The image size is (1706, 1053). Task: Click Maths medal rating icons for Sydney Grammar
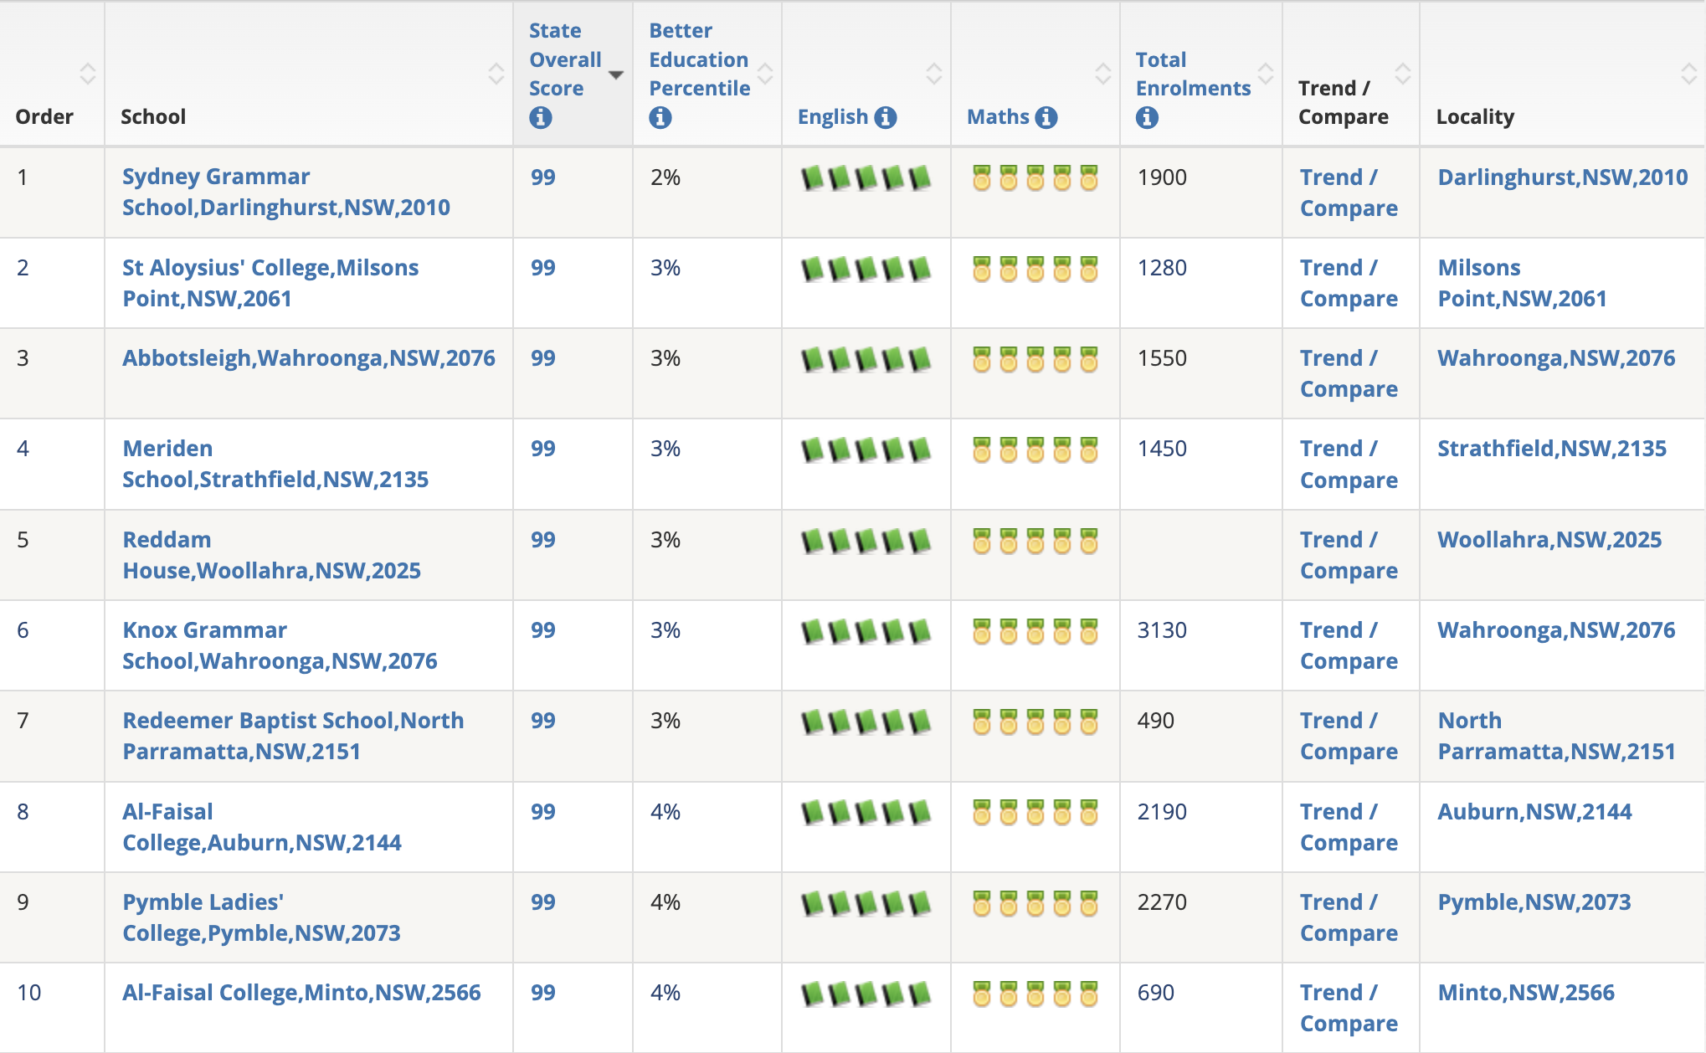1035,177
